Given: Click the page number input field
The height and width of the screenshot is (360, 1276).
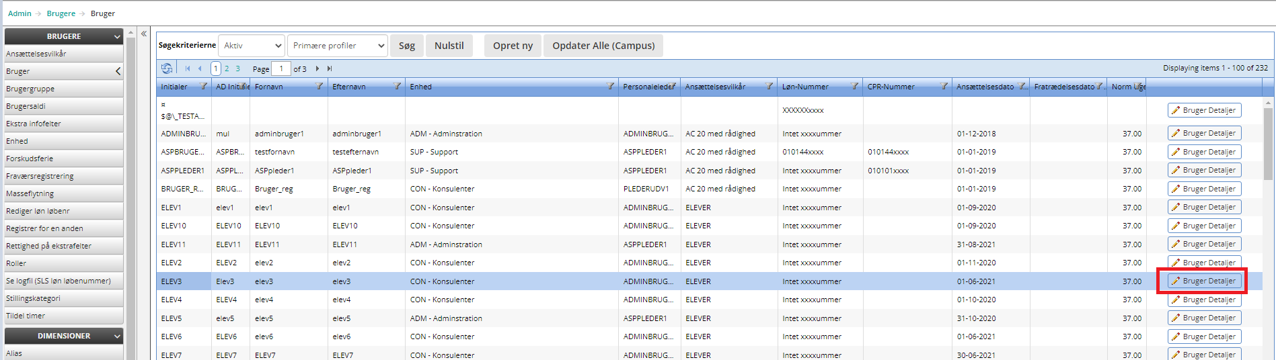Looking at the screenshot, I should click(x=281, y=69).
